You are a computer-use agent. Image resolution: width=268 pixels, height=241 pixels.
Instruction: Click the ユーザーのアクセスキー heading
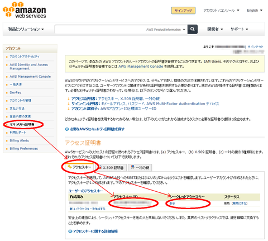pos(85,191)
